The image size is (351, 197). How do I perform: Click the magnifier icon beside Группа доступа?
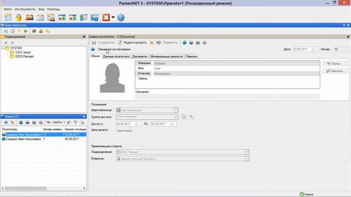click(191, 117)
